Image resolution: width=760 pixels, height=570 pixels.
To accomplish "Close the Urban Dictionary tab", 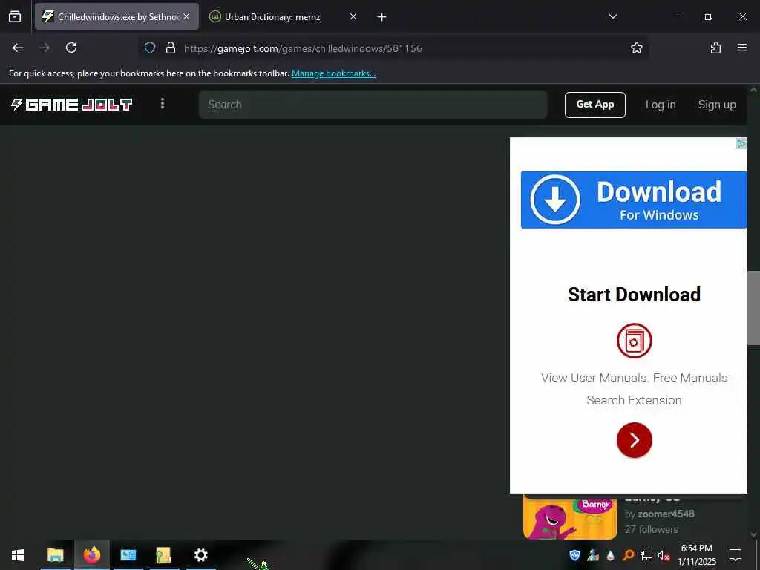I will (x=353, y=16).
